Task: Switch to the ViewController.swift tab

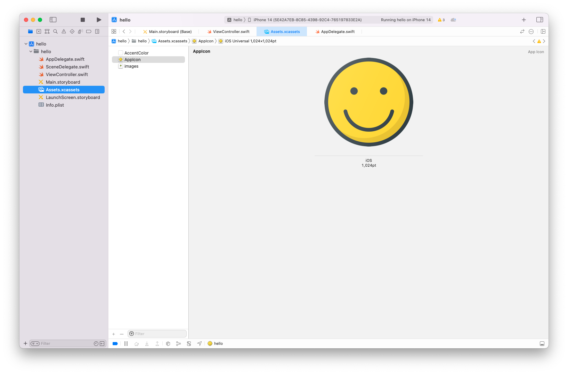Action: point(228,32)
